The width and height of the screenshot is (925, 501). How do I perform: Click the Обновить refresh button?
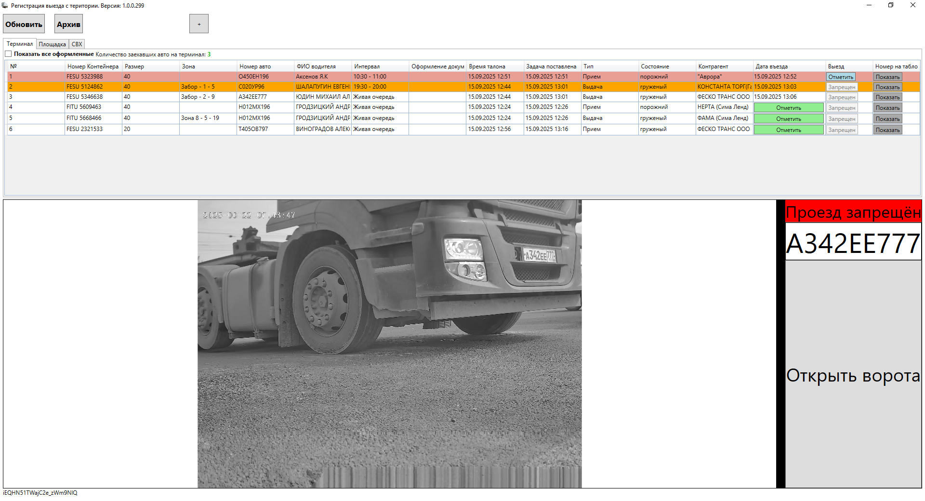24,24
